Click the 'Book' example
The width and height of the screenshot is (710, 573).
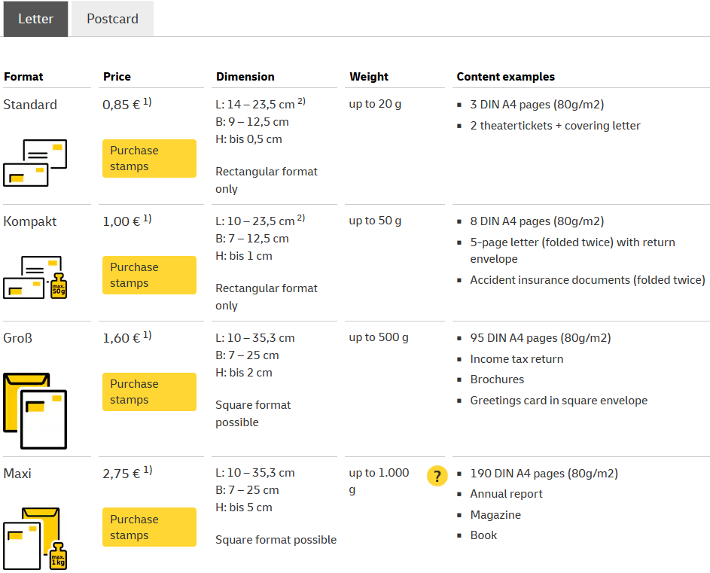coord(483,535)
